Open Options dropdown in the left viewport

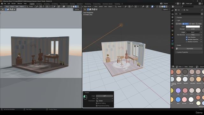77,9
